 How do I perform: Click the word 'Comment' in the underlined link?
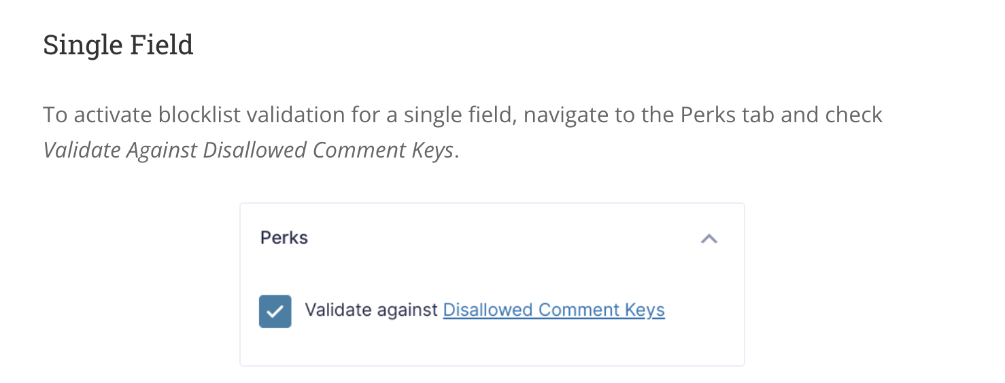(x=579, y=310)
